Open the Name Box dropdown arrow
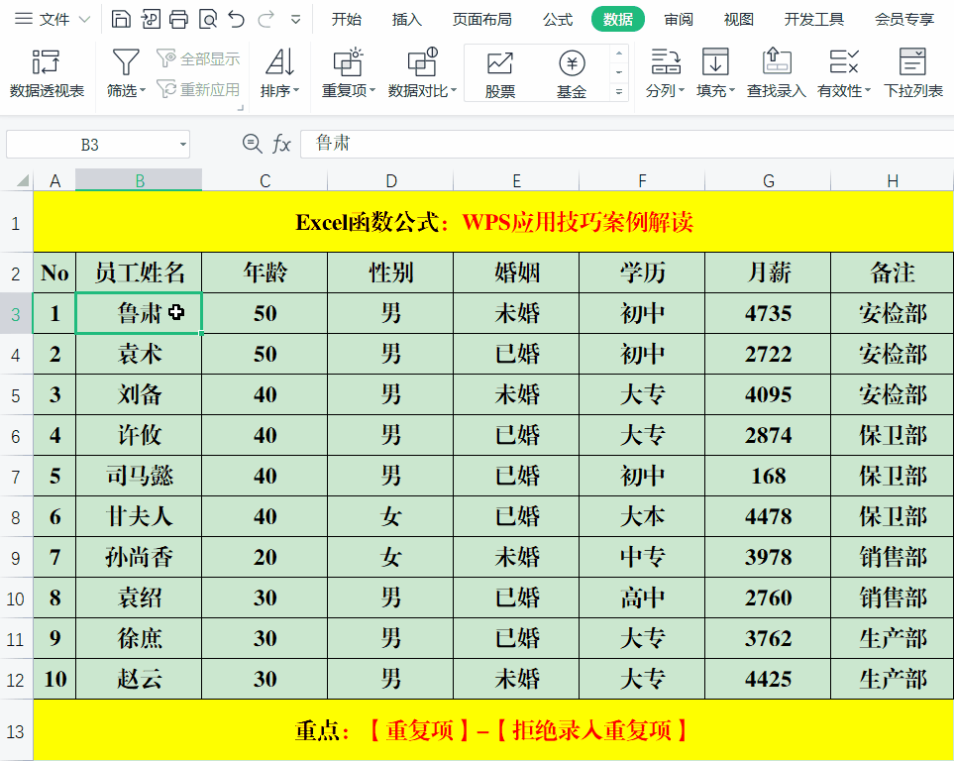This screenshot has width=954, height=761. point(183,145)
